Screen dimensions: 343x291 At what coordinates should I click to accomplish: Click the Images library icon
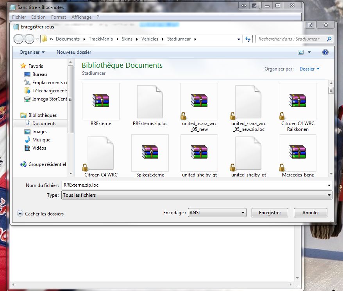tap(27, 132)
